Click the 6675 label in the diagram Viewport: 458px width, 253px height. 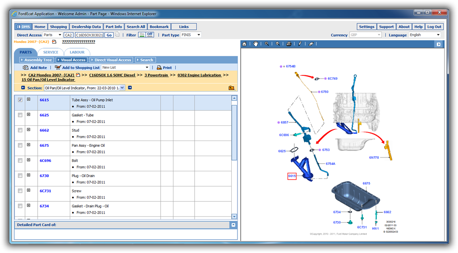click(366, 183)
